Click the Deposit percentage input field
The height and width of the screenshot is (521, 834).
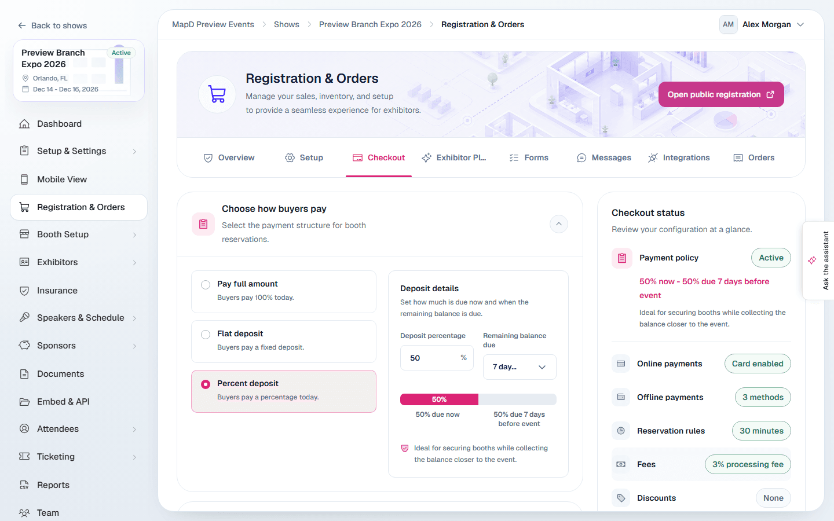[x=437, y=358]
